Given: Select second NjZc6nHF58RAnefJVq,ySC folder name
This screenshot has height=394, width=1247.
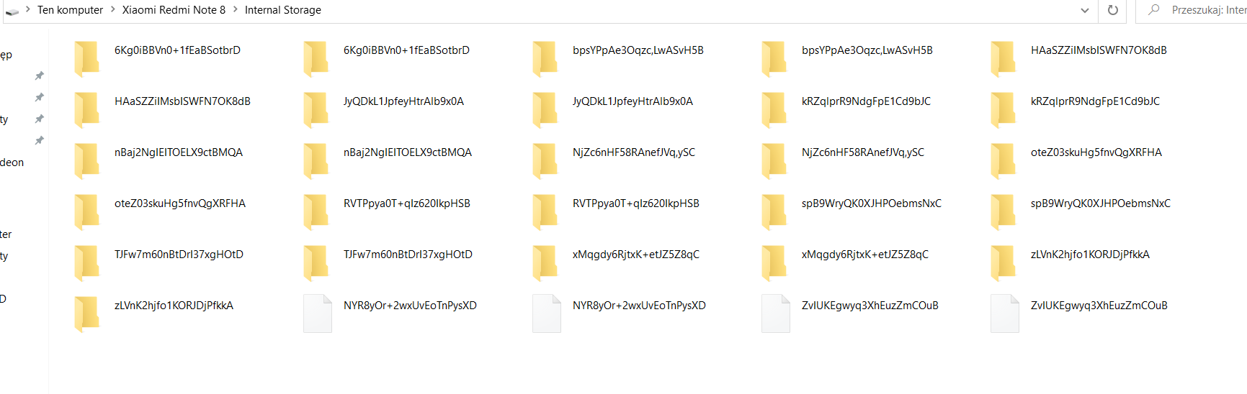Looking at the screenshot, I should coord(863,152).
